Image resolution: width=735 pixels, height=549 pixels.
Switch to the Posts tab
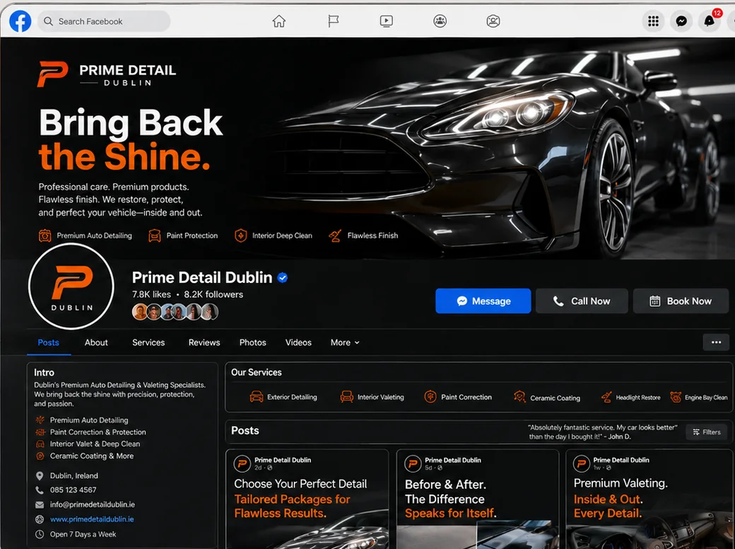tap(48, 342)
